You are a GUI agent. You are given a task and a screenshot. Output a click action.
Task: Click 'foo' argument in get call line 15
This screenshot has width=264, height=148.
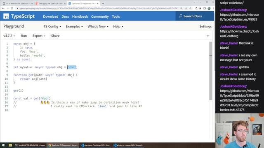[x=45, y=98]
